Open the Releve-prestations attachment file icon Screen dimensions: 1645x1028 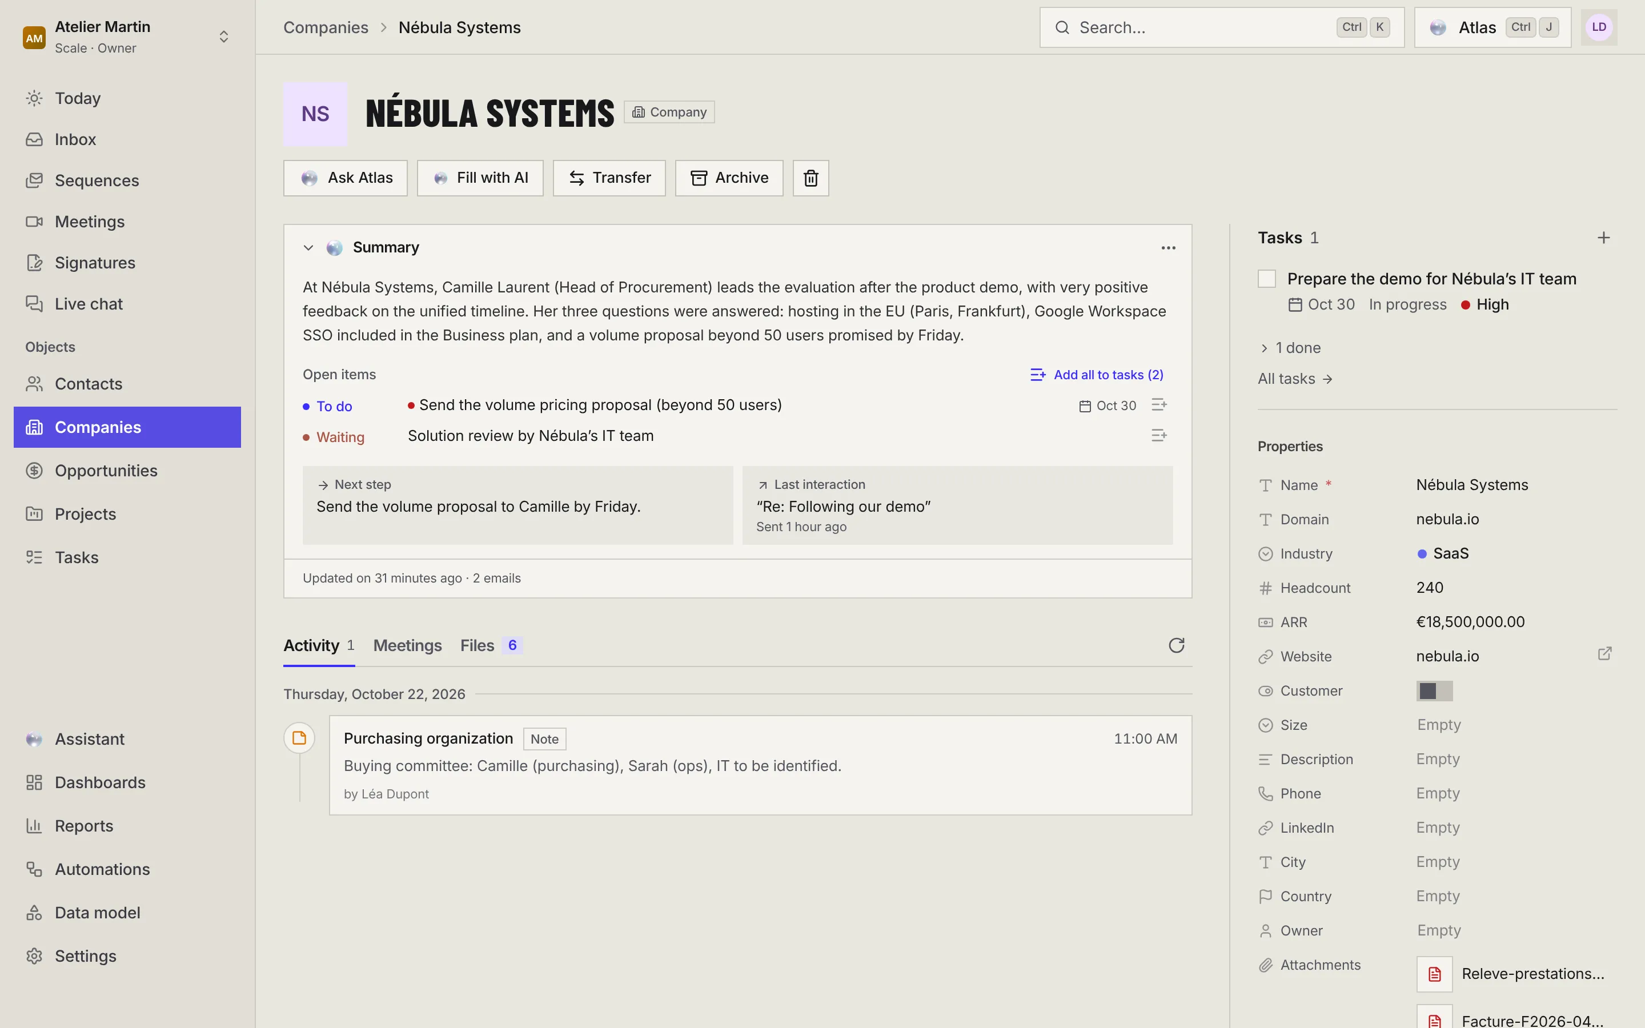pos(1434,974)
